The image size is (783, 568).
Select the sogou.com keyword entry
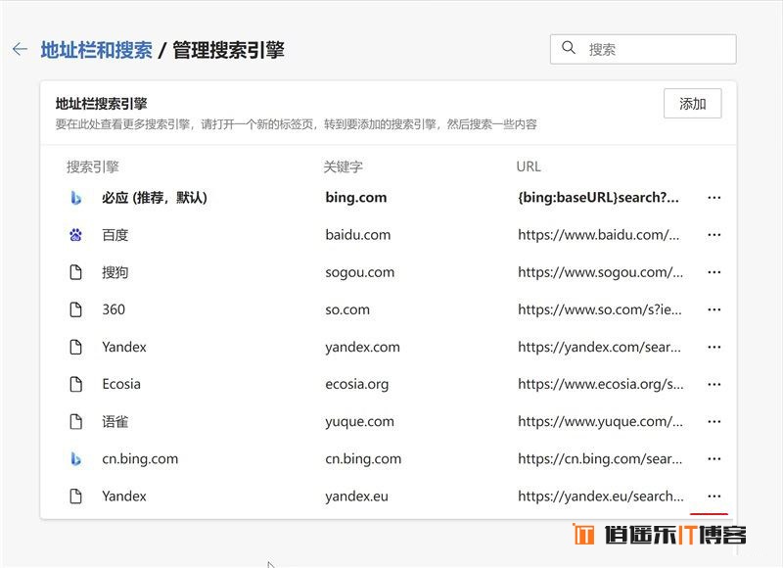[359, 272]
